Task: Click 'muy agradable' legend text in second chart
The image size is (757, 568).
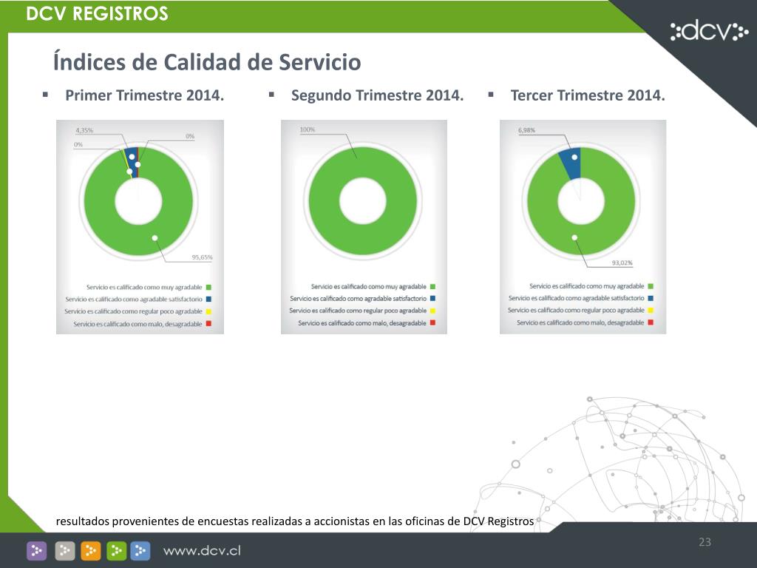Action: coord(369,286)
